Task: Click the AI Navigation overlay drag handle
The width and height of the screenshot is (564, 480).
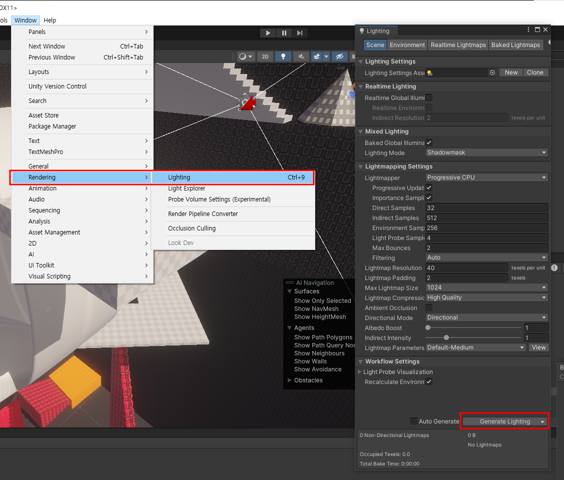Action: pyautogui.click(x=290, y=283)
